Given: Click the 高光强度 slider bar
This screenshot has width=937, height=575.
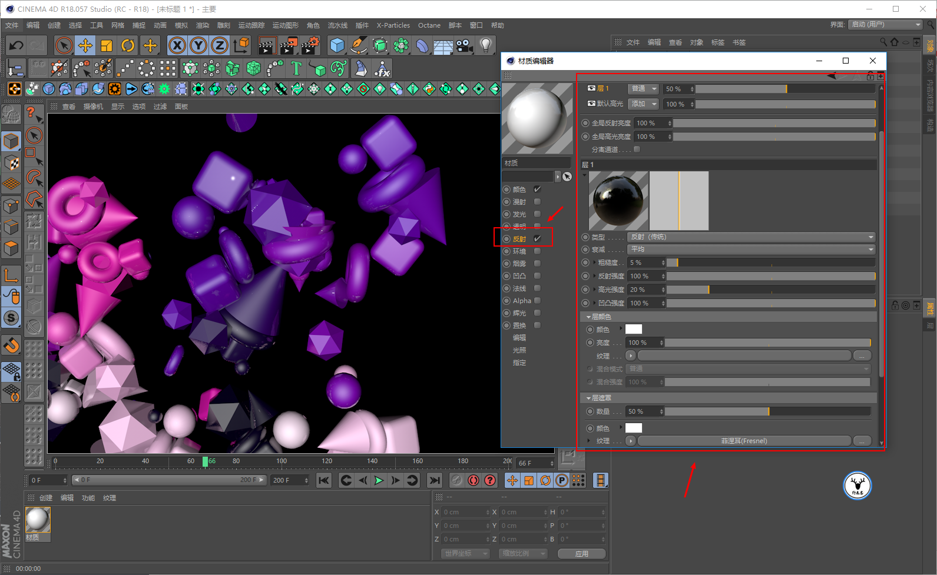Looking at the screenshot, I should point(770,290).
